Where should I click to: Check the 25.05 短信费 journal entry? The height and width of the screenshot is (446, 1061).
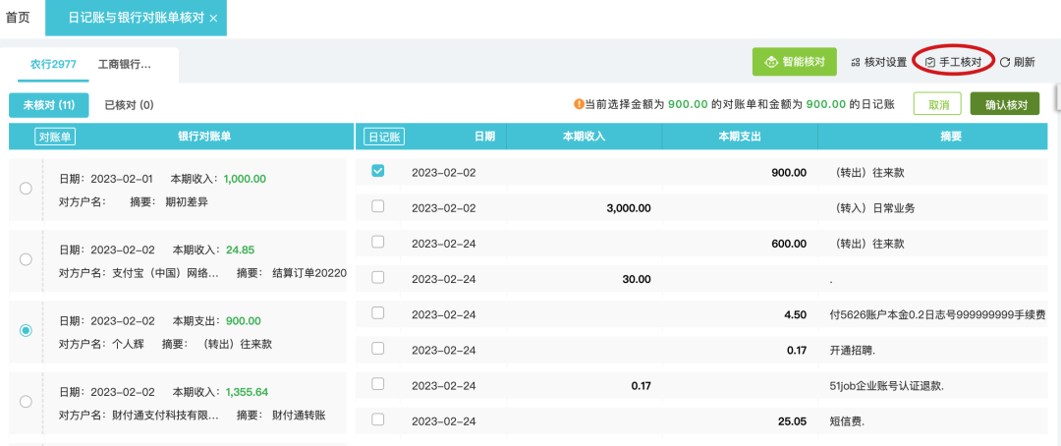pyautogui.click(x=378, y=419)
